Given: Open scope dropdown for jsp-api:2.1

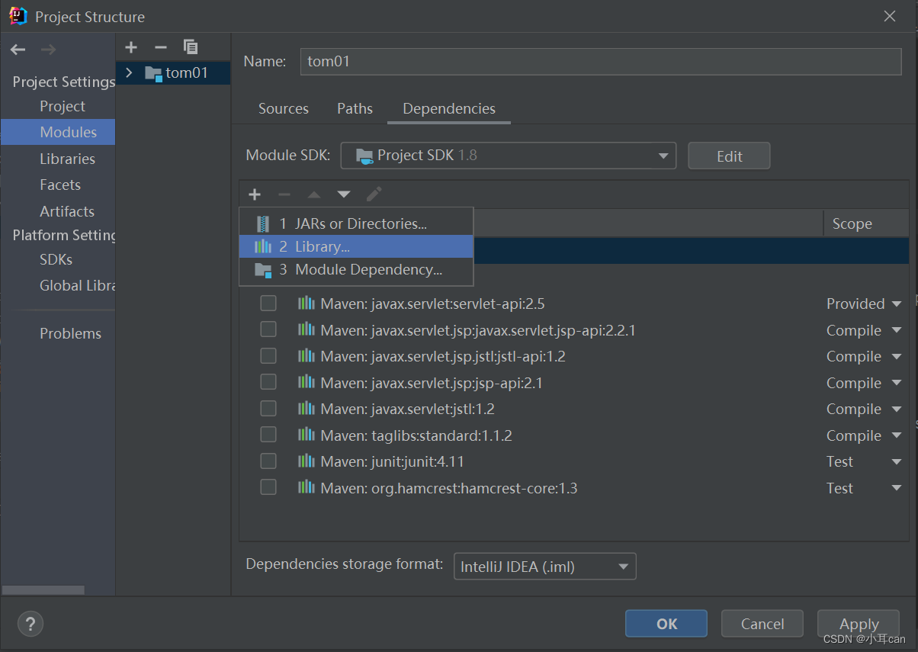Looking at the screenshot, I should (897, 383).
